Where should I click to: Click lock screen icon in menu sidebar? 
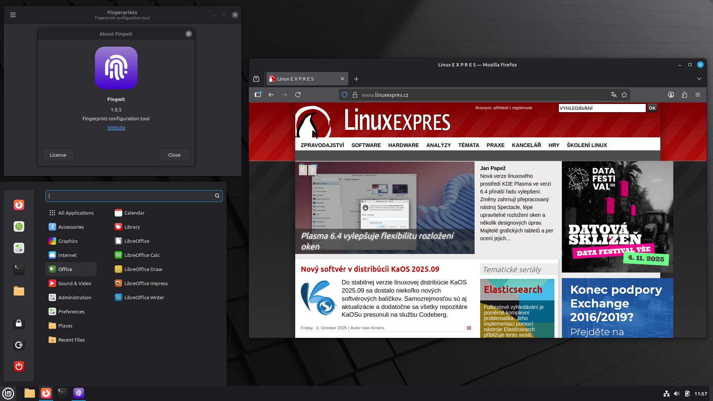click(19, 323)
